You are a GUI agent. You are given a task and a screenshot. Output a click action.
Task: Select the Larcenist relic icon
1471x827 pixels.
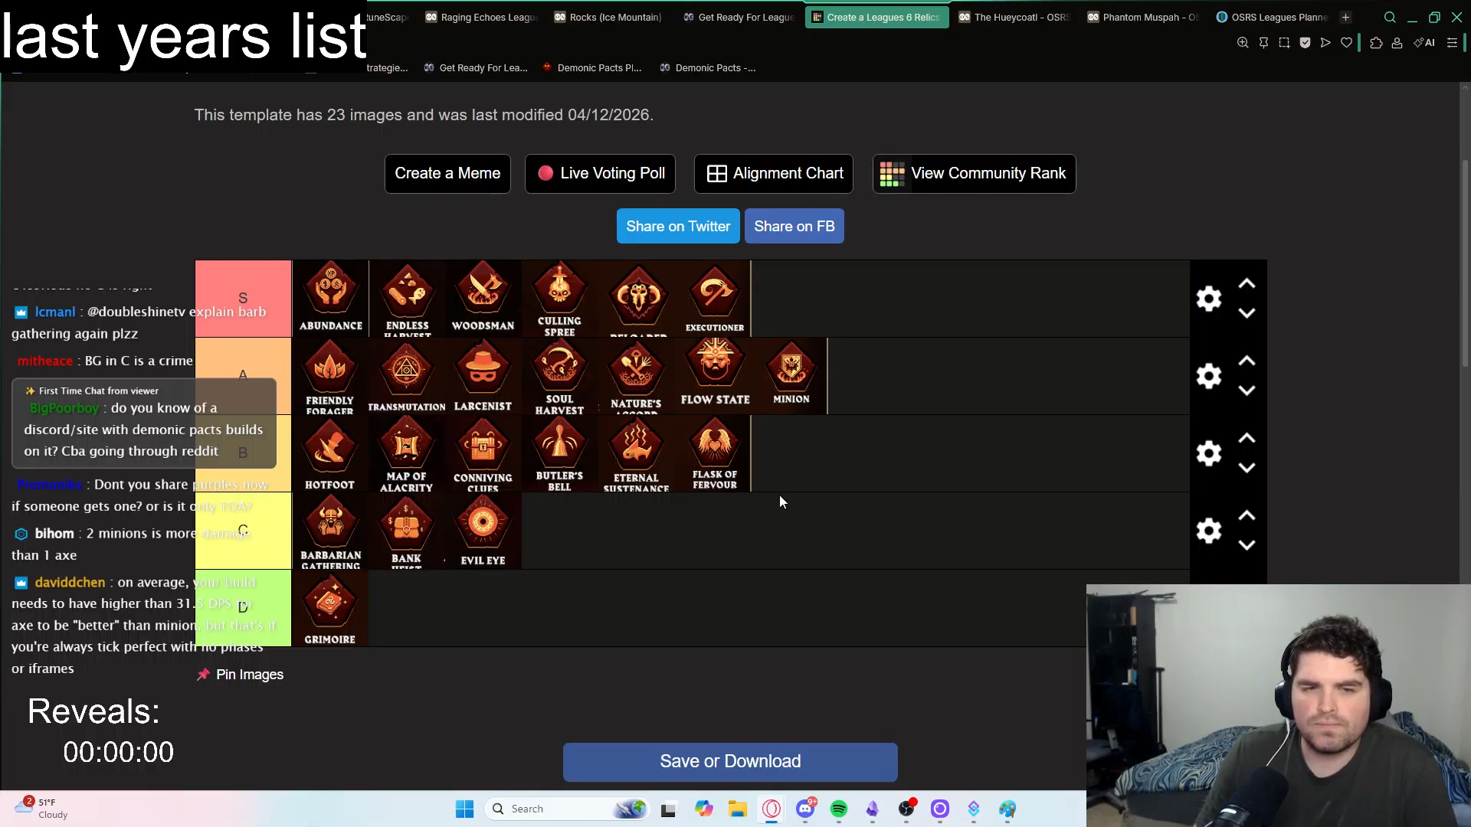pyautogui.click(x=483, y=375)
